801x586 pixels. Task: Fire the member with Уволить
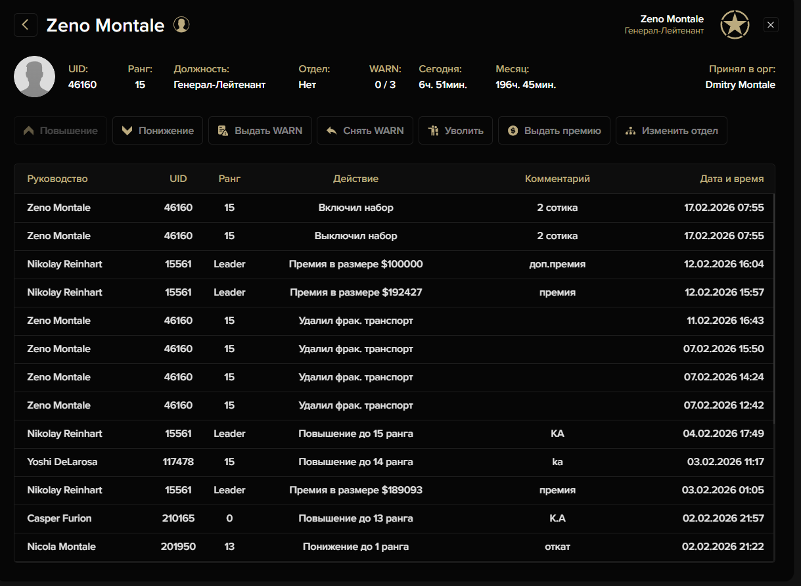coord(455,131)
